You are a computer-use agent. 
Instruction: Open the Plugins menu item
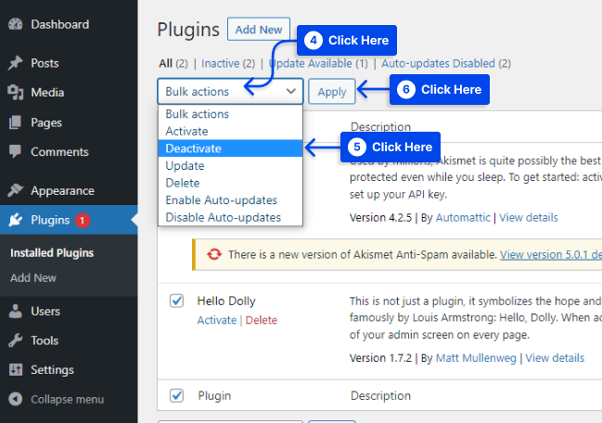(69, 220)
